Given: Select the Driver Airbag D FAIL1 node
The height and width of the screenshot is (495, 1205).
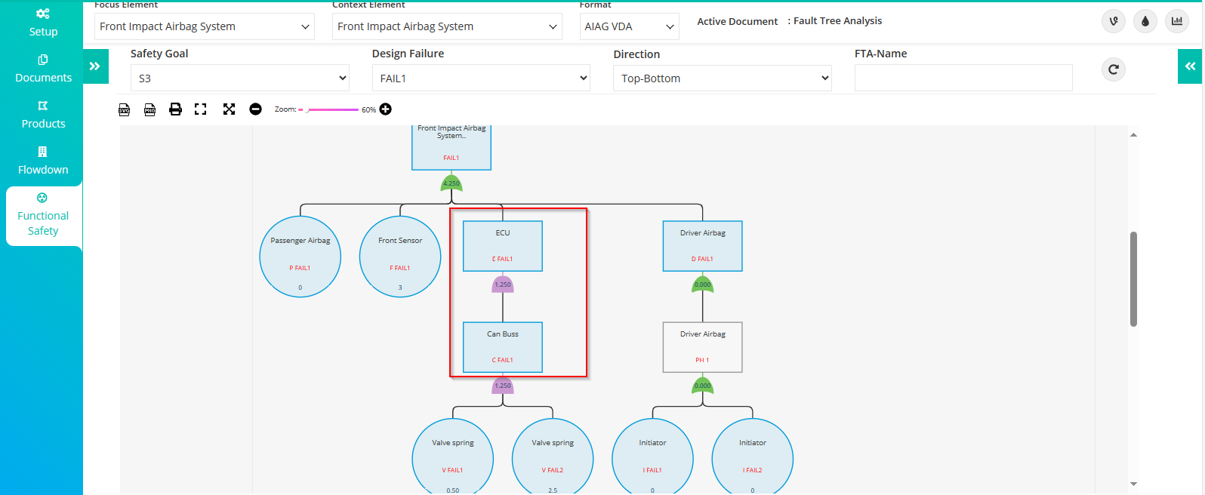Looking at the screenshot, I should (x=703, y=246).
